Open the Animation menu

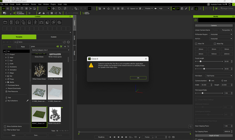coord(26,4)
